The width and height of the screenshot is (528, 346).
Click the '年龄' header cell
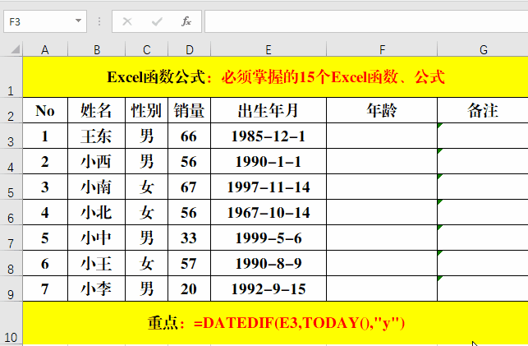(382, 110)
